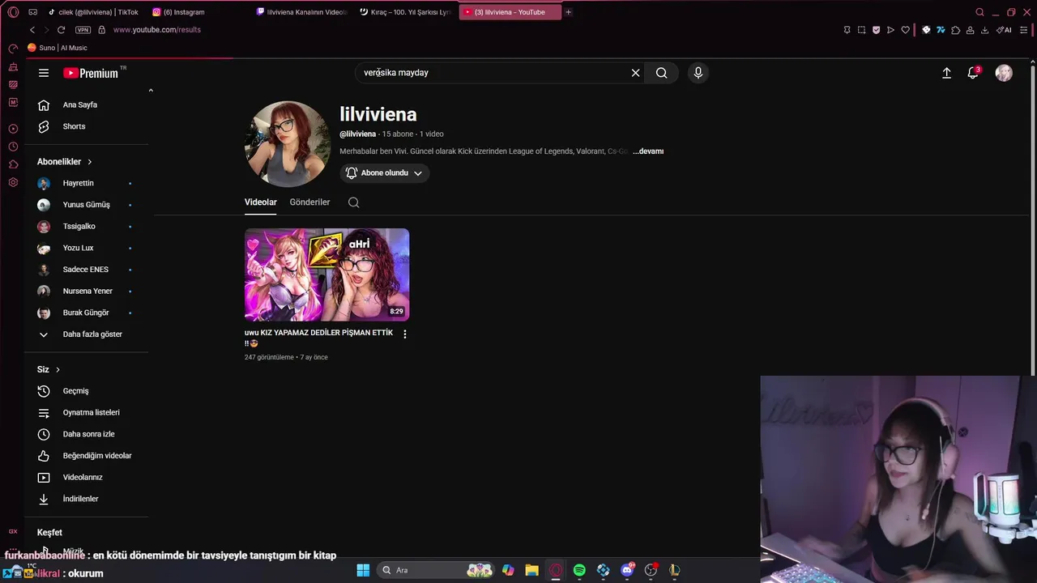Open the browser downloads icon
The width and height of the screenshot is (1037, 583).
coord(984,30)
